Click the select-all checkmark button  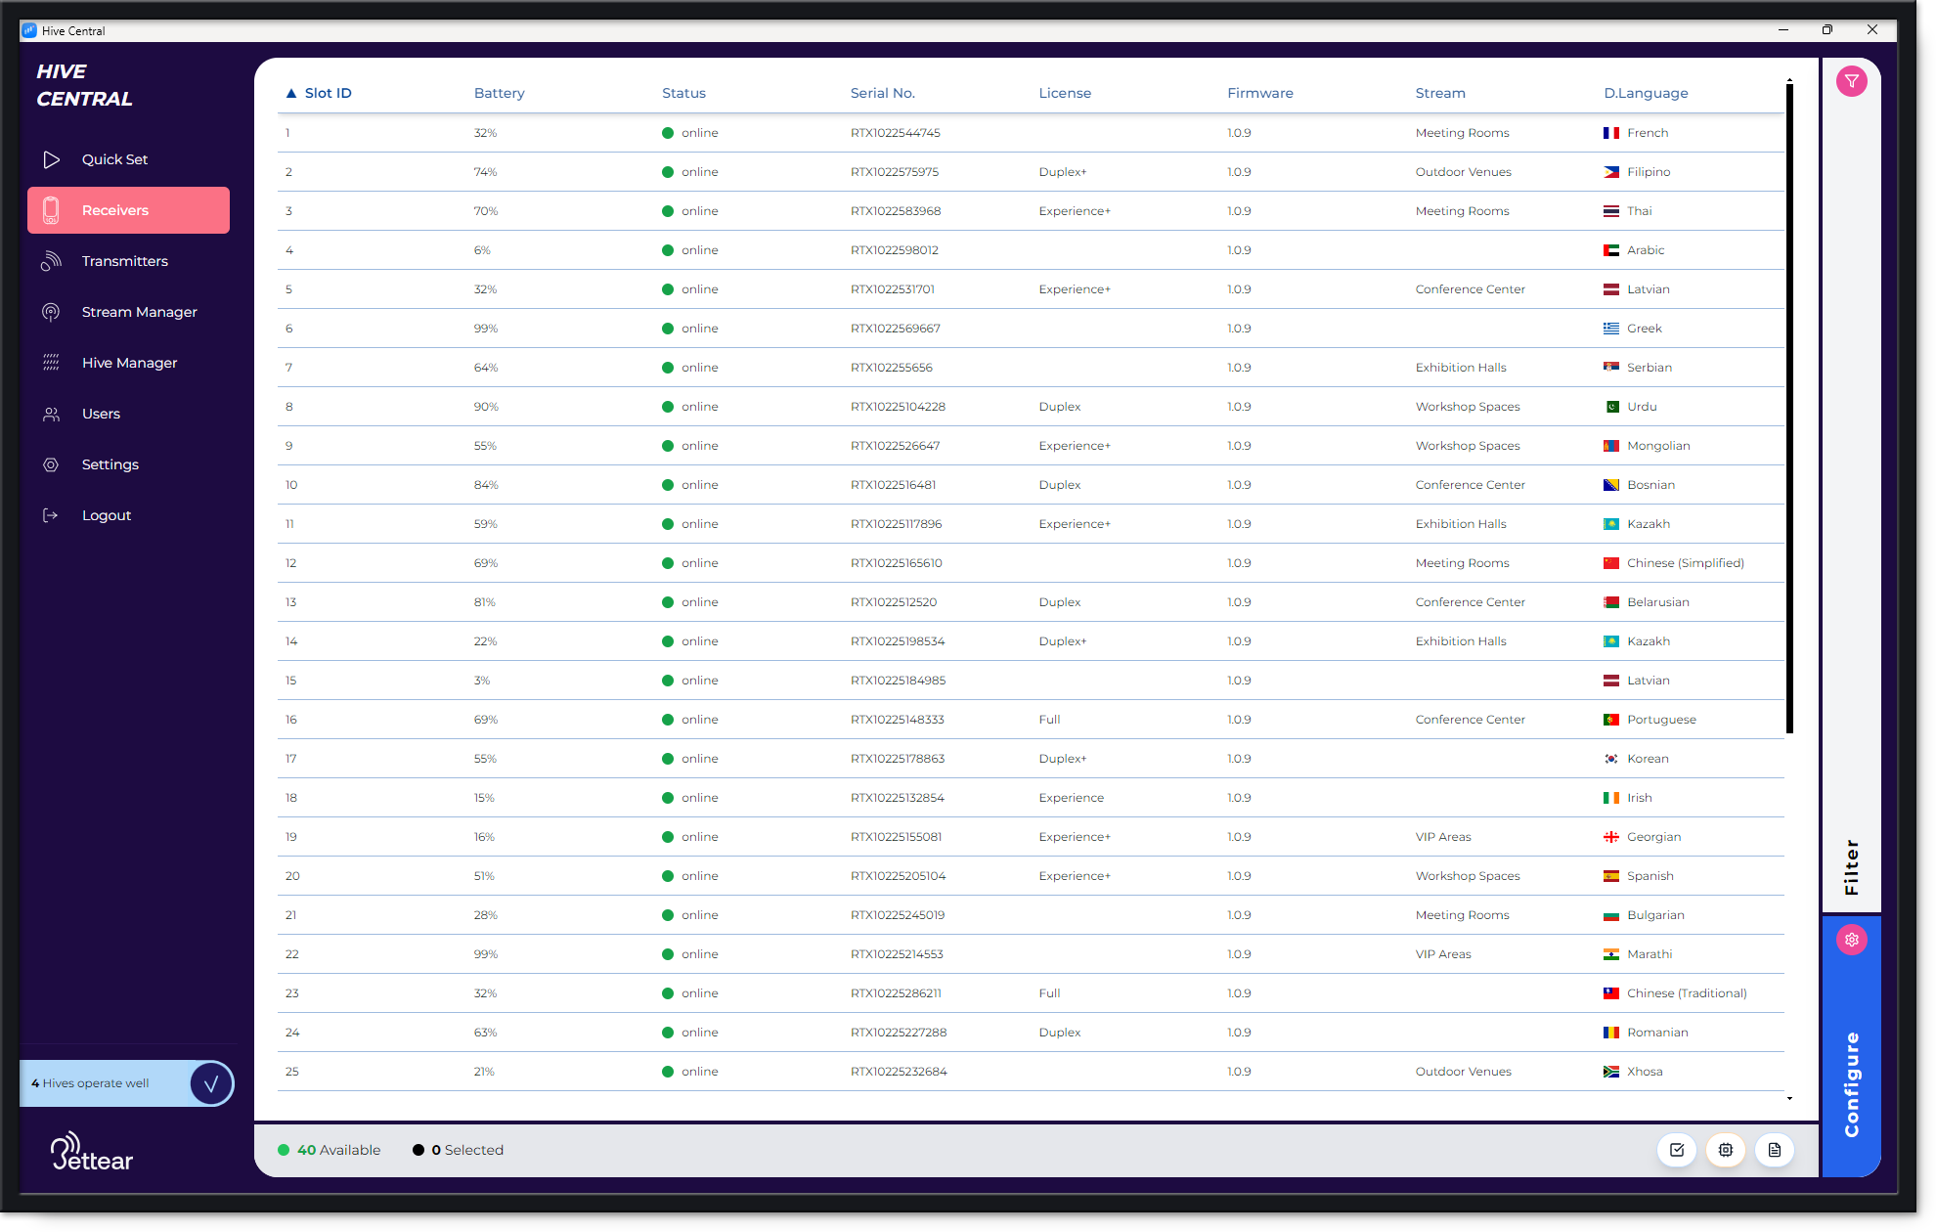(x=1677, y=1150)
